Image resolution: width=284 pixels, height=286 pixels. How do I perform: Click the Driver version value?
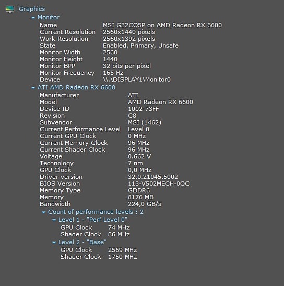click(x=153, y=177)
